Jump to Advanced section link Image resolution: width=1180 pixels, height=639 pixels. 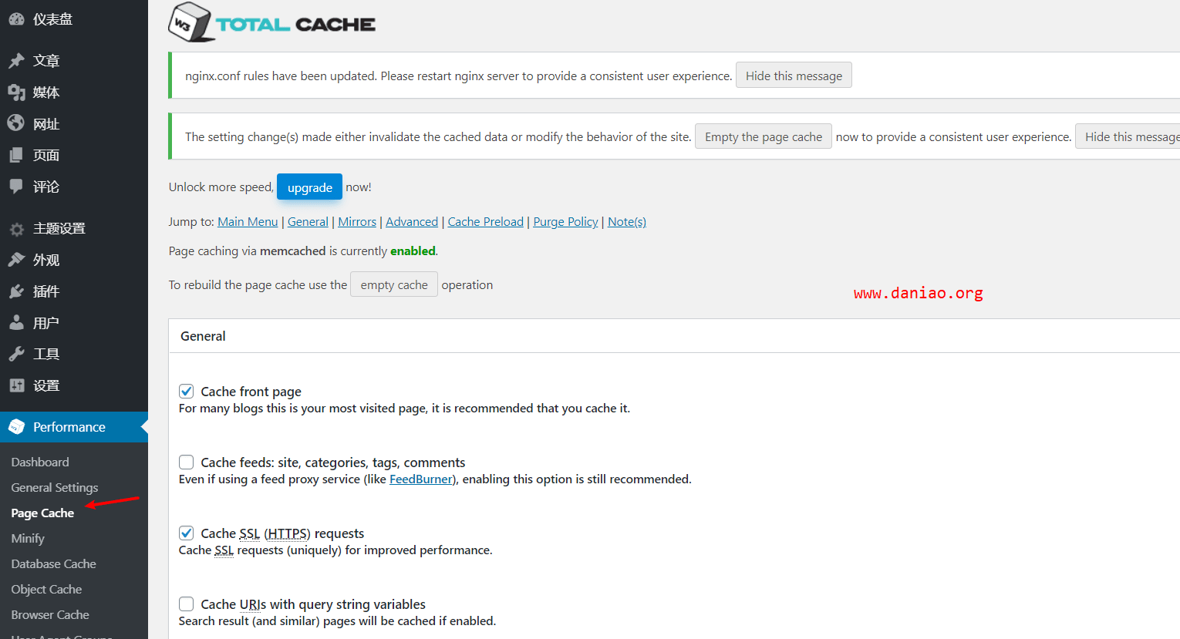click(x=412, y=221)
